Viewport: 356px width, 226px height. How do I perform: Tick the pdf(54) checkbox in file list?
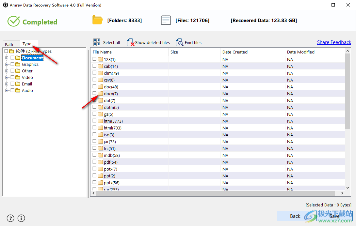(94, 162)
